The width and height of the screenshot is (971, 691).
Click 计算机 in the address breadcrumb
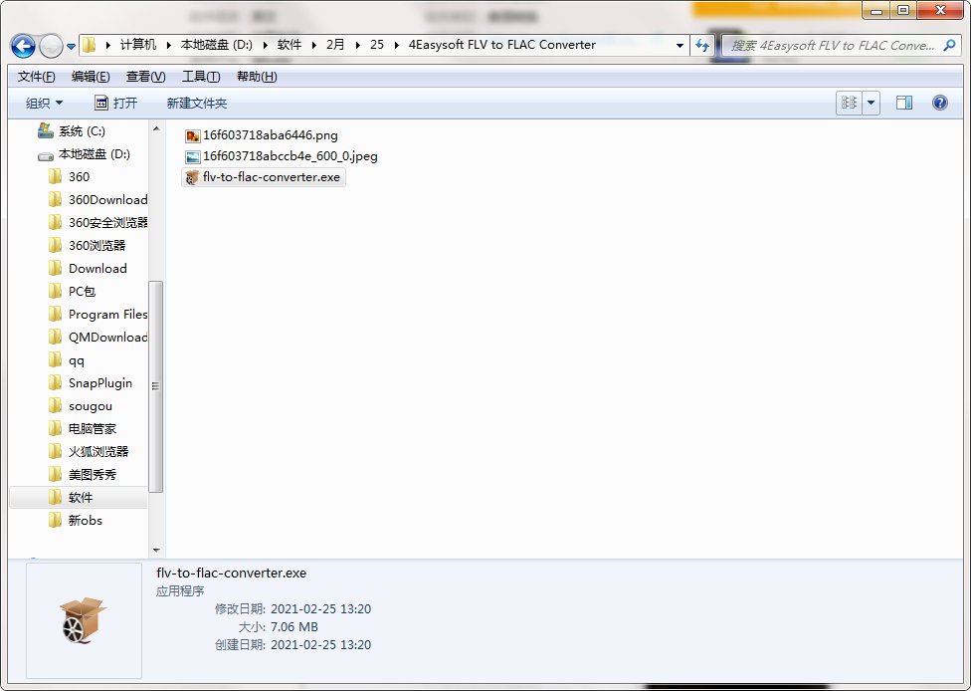[x=137, y=45]
